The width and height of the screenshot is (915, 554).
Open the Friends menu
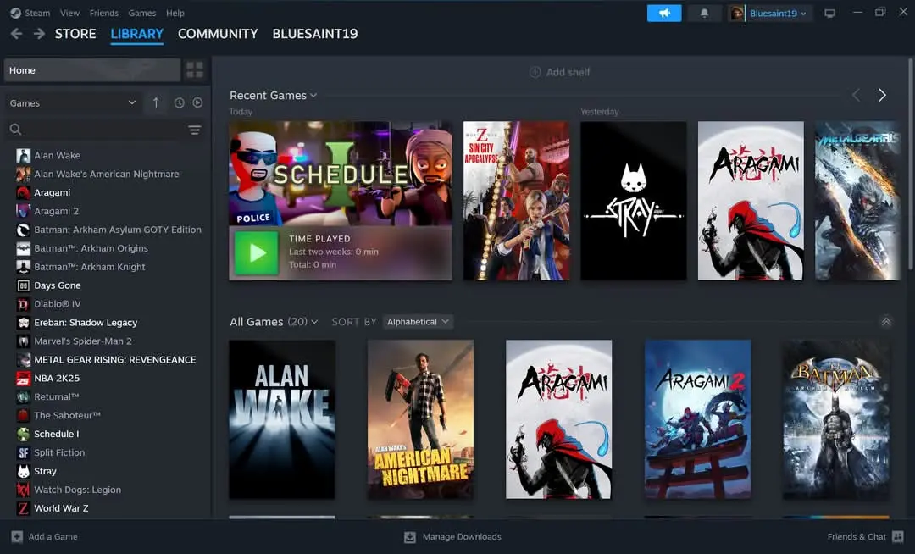point(104,13)
